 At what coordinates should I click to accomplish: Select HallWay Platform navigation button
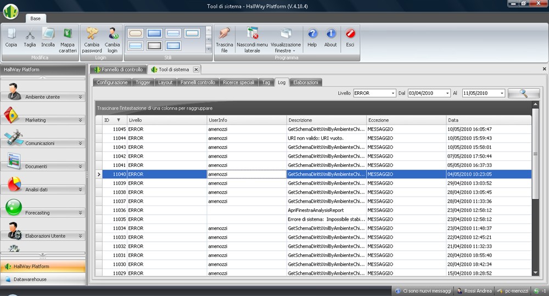(43, 266)
